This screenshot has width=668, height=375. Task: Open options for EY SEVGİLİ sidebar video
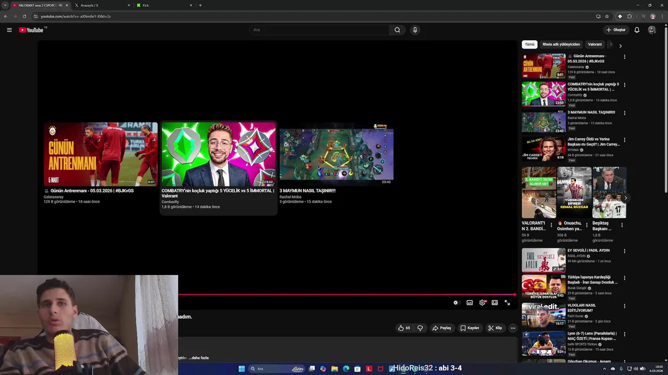click(x=625, y=251)
